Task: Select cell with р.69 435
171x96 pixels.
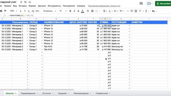Action: (x=78, y=29)
